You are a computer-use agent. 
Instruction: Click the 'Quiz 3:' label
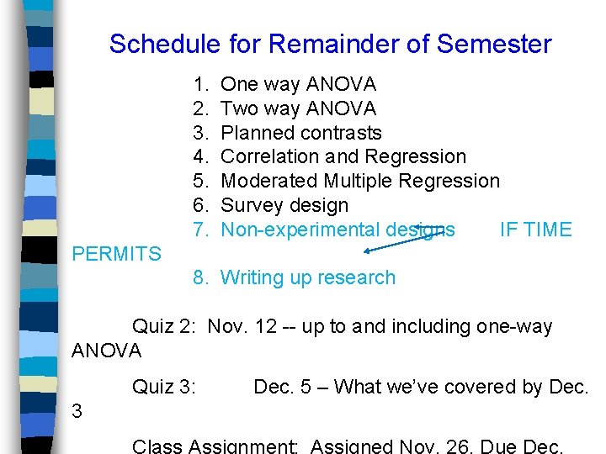pyautogui.click(x=164, y=387)
